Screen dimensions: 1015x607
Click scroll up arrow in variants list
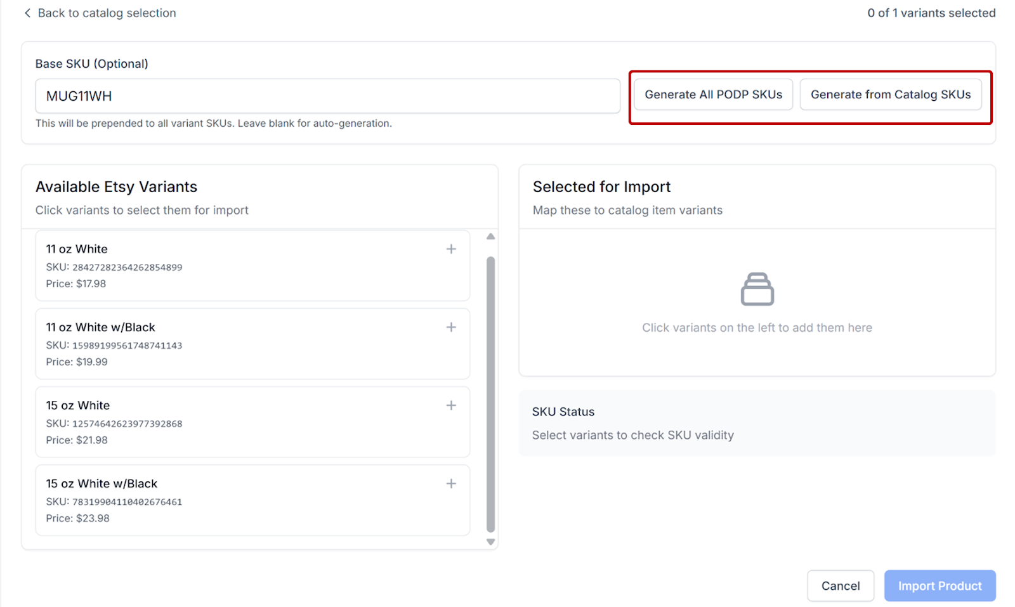point(490,237)
